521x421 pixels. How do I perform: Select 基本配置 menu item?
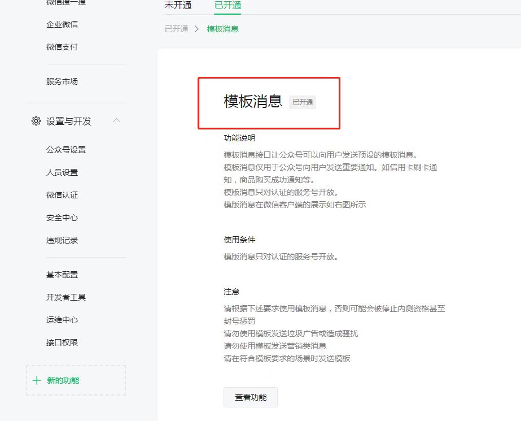pyautogui.click(x=62, y=275)
